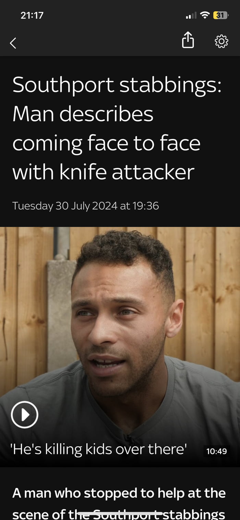Go back using the left chevron
Viewport: 240px width, 520px height.
13,43
